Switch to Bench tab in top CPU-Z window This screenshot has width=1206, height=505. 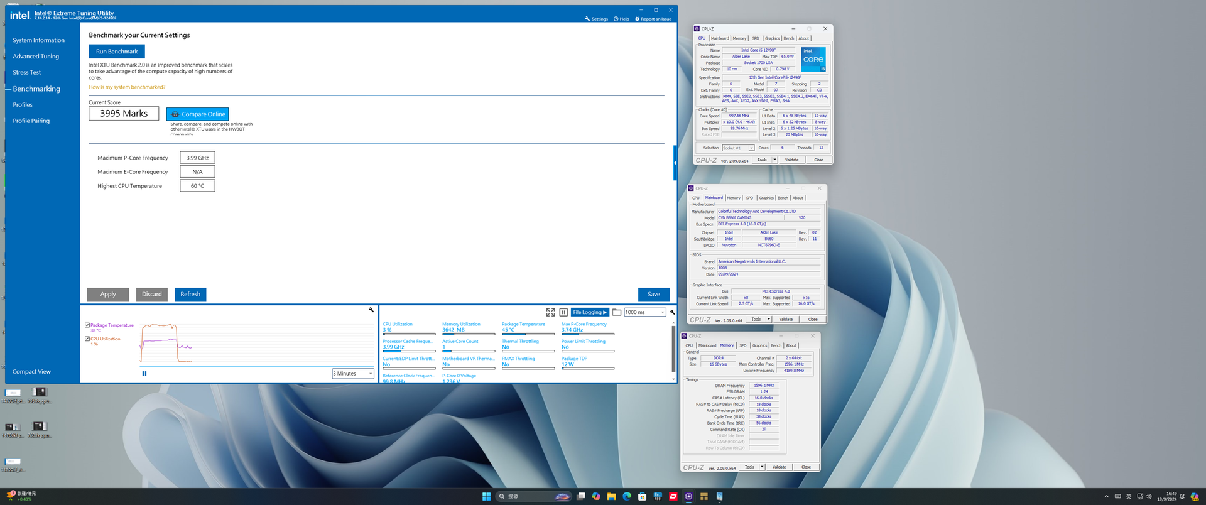point(789,38)
